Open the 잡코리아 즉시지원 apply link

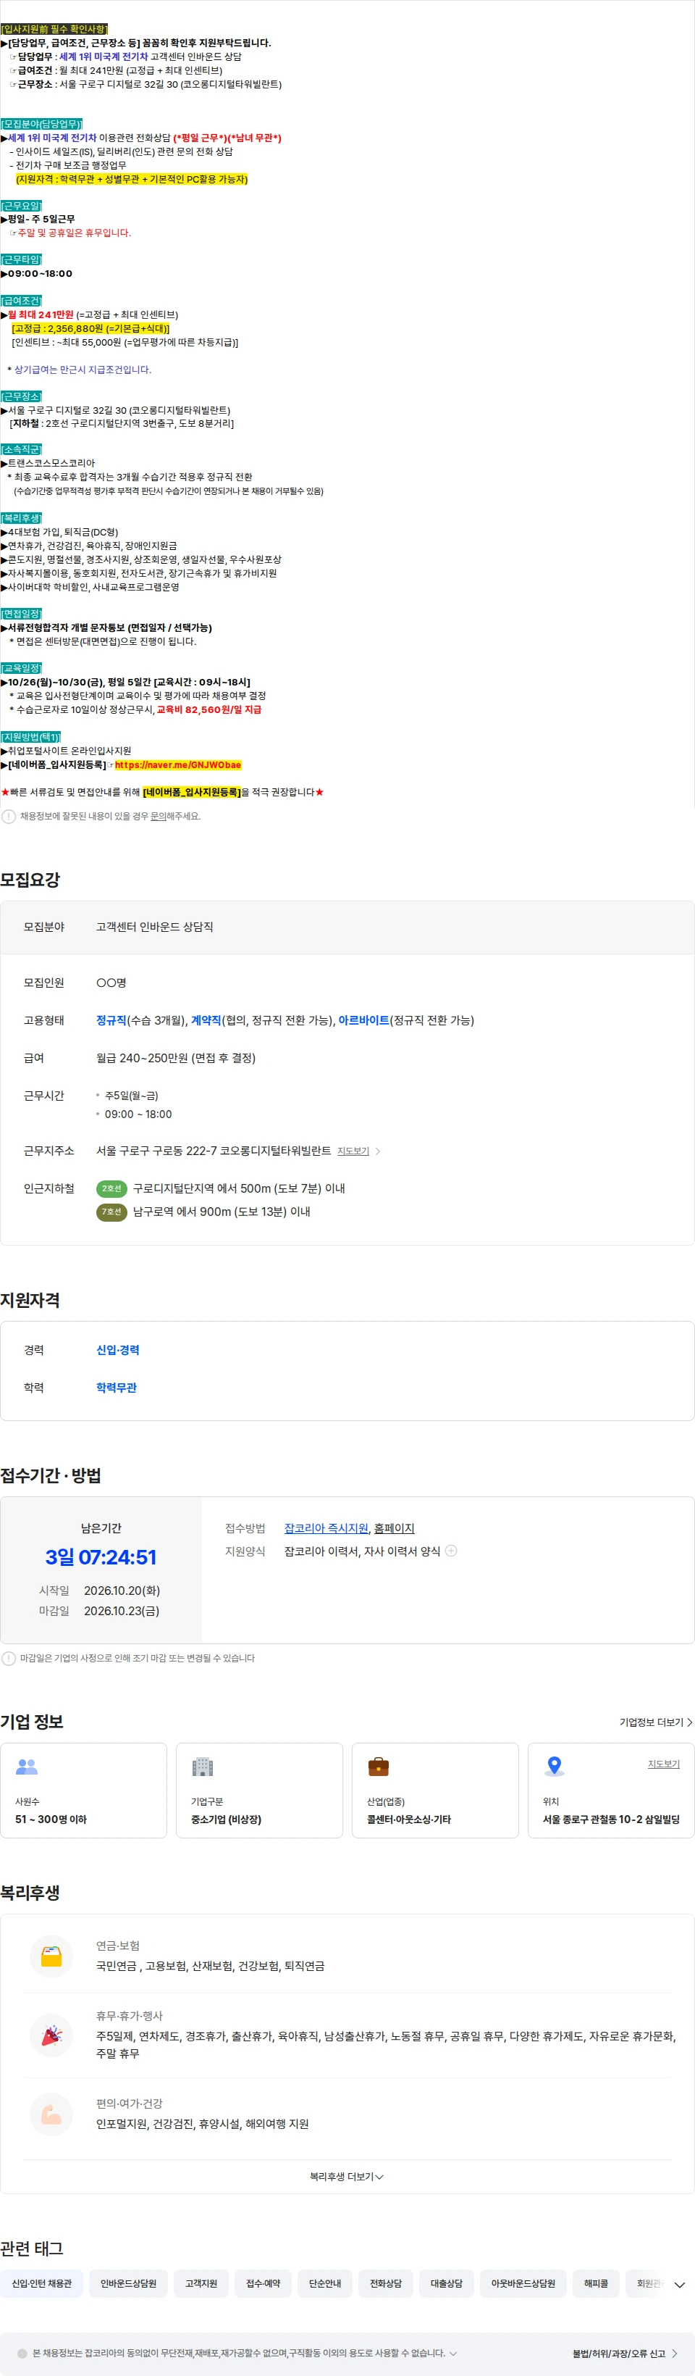click(x=327, y=1528)
